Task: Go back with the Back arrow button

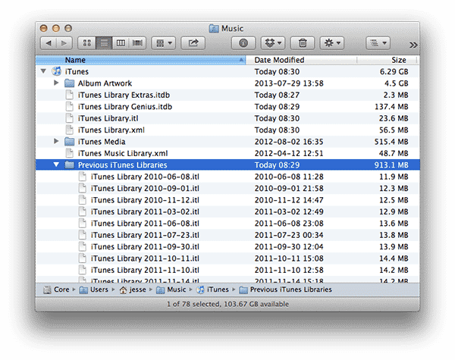Action: (x=49, y=43)
